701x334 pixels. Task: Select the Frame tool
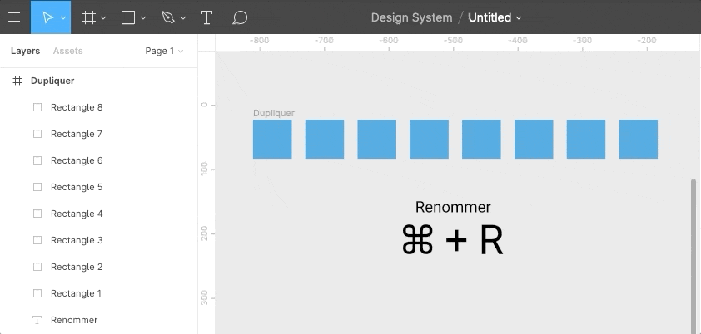[x=88, y=17]
